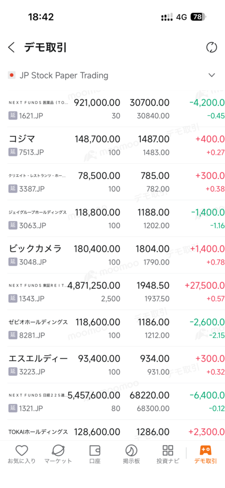The height and width of the screenshot is (488, 225).
Task: Open the 掲示板 icon tab
Action: (131, 455)
